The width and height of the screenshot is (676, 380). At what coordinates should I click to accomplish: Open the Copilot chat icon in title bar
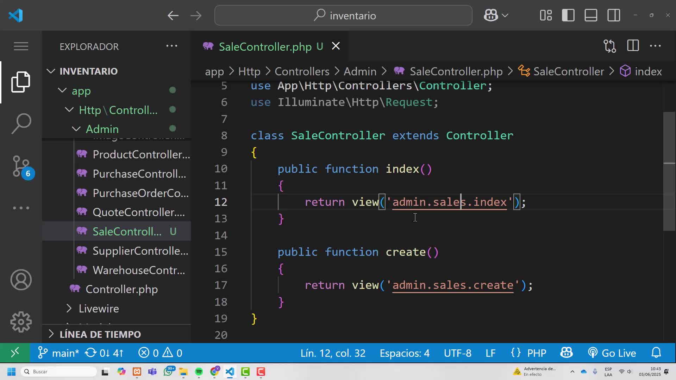pyautogui.click(x=491, y=15)
